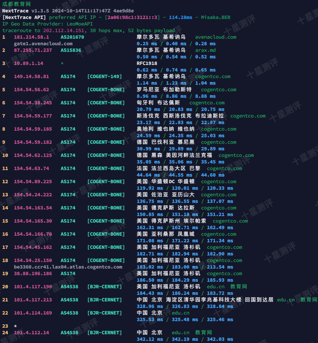The height and width of the screenshot is (343, 318).
Task: Click the AS15836 number
Action: pyautogui.click(x=71, y=50)
